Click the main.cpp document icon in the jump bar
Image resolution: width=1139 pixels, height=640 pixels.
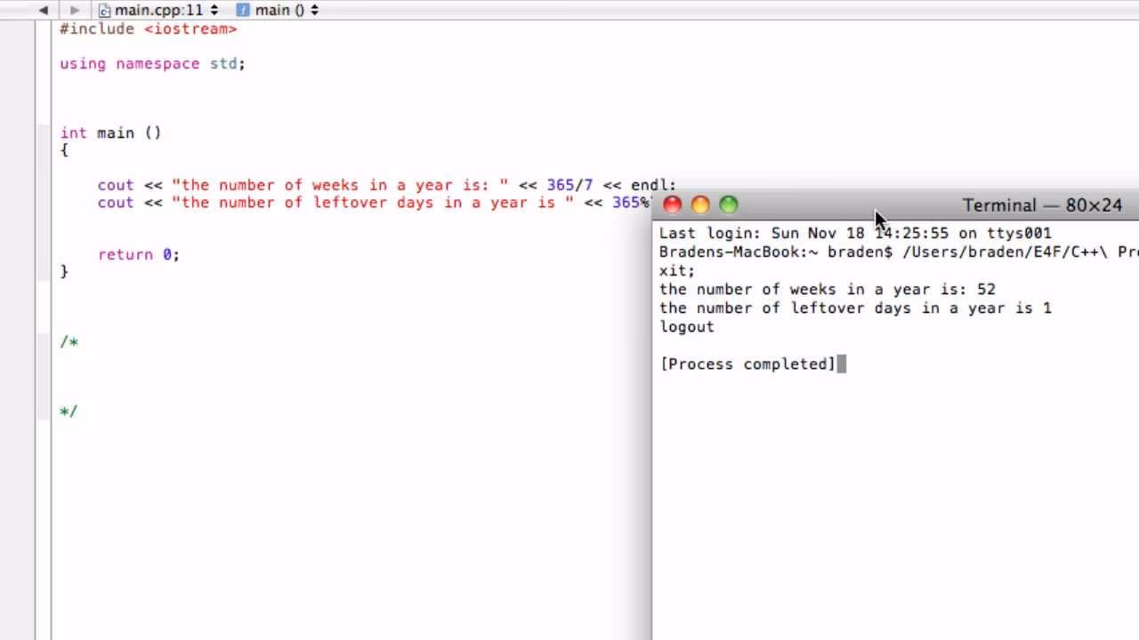click(x=104, y=10)
